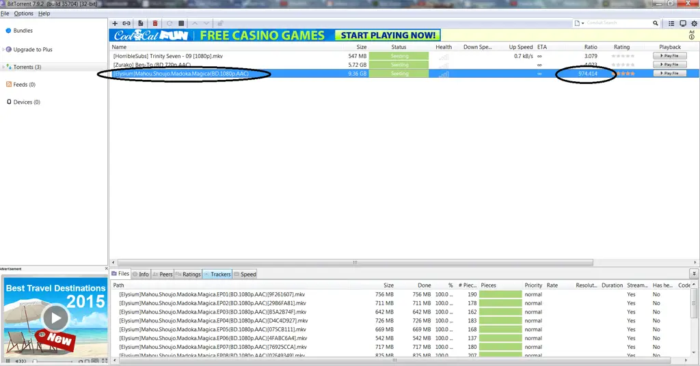Click START PLAYING NOW banner button

click(x=388, y=36)
